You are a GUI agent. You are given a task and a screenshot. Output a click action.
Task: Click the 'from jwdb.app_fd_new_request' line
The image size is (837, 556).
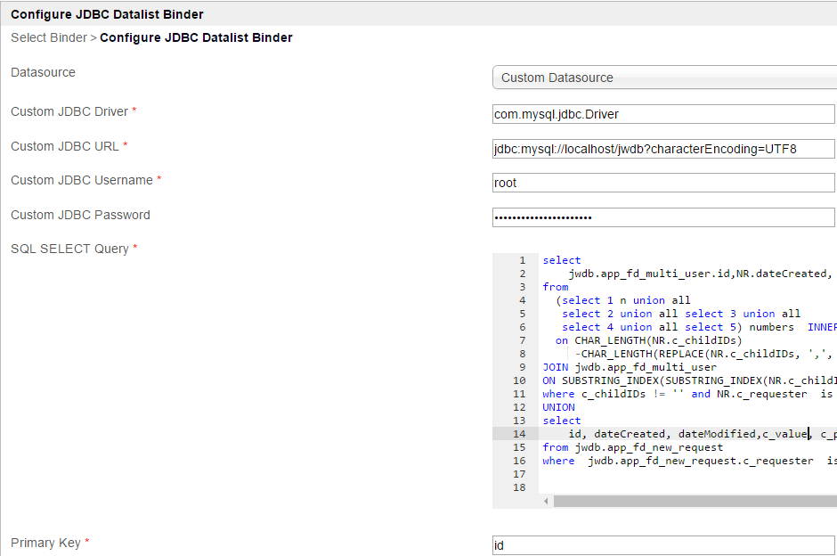tap(632, 447)
